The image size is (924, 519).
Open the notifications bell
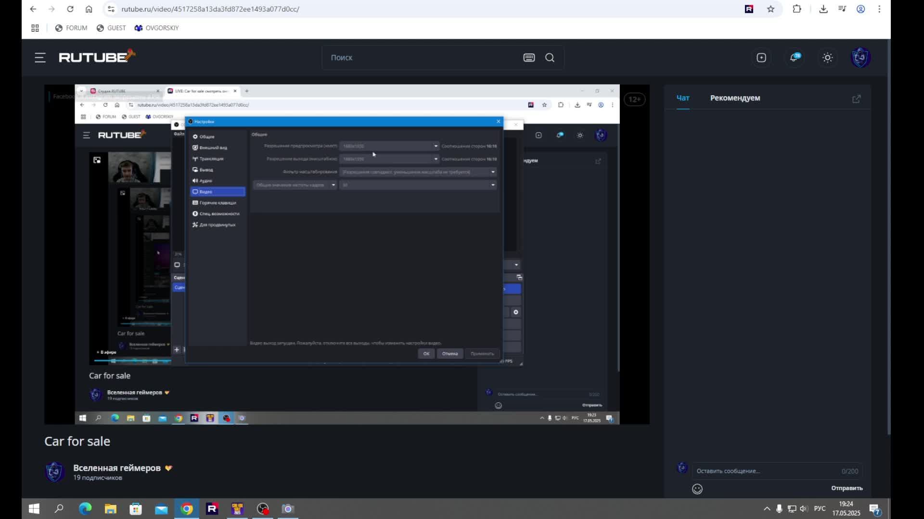[x=794, y=58]
